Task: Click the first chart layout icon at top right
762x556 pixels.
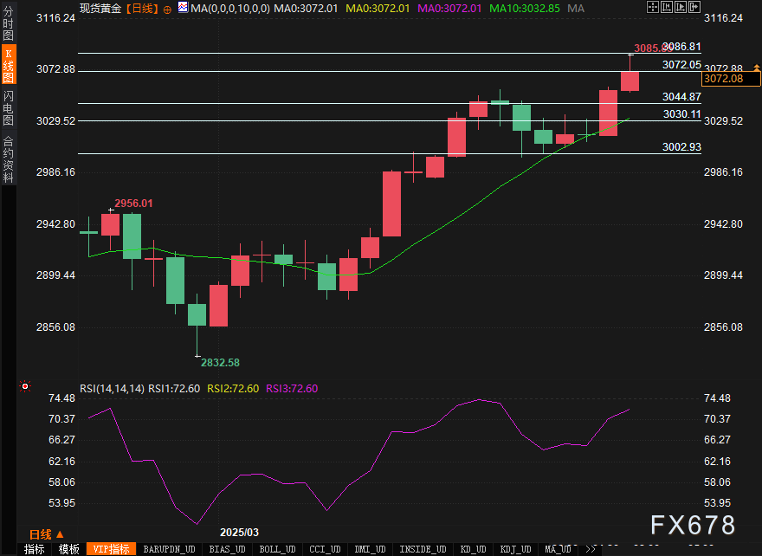Action: [651, 7]
